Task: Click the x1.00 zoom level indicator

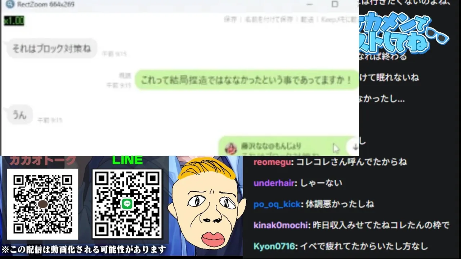Action: click(14, 21)
